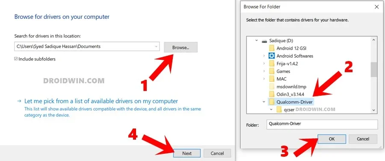Click the Odin3_v3.14.4 folder icon
Screen dimensions: 385x161
pos(272,94)
